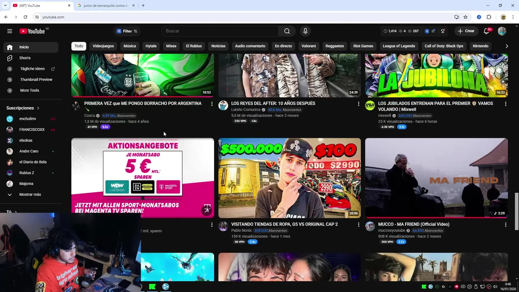Open the tab search dropdown in Chrome
The width and height of the screenshot is (519, 292).
(x=5, y=6)
